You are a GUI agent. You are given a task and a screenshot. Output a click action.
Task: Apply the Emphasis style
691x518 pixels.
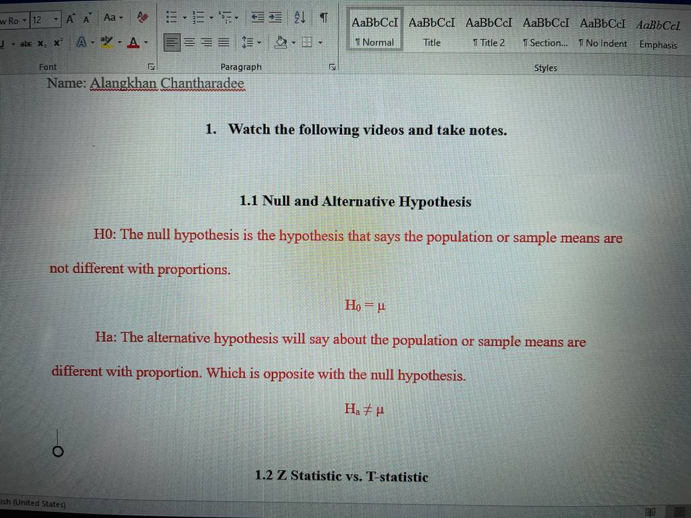tap(659, 34)
